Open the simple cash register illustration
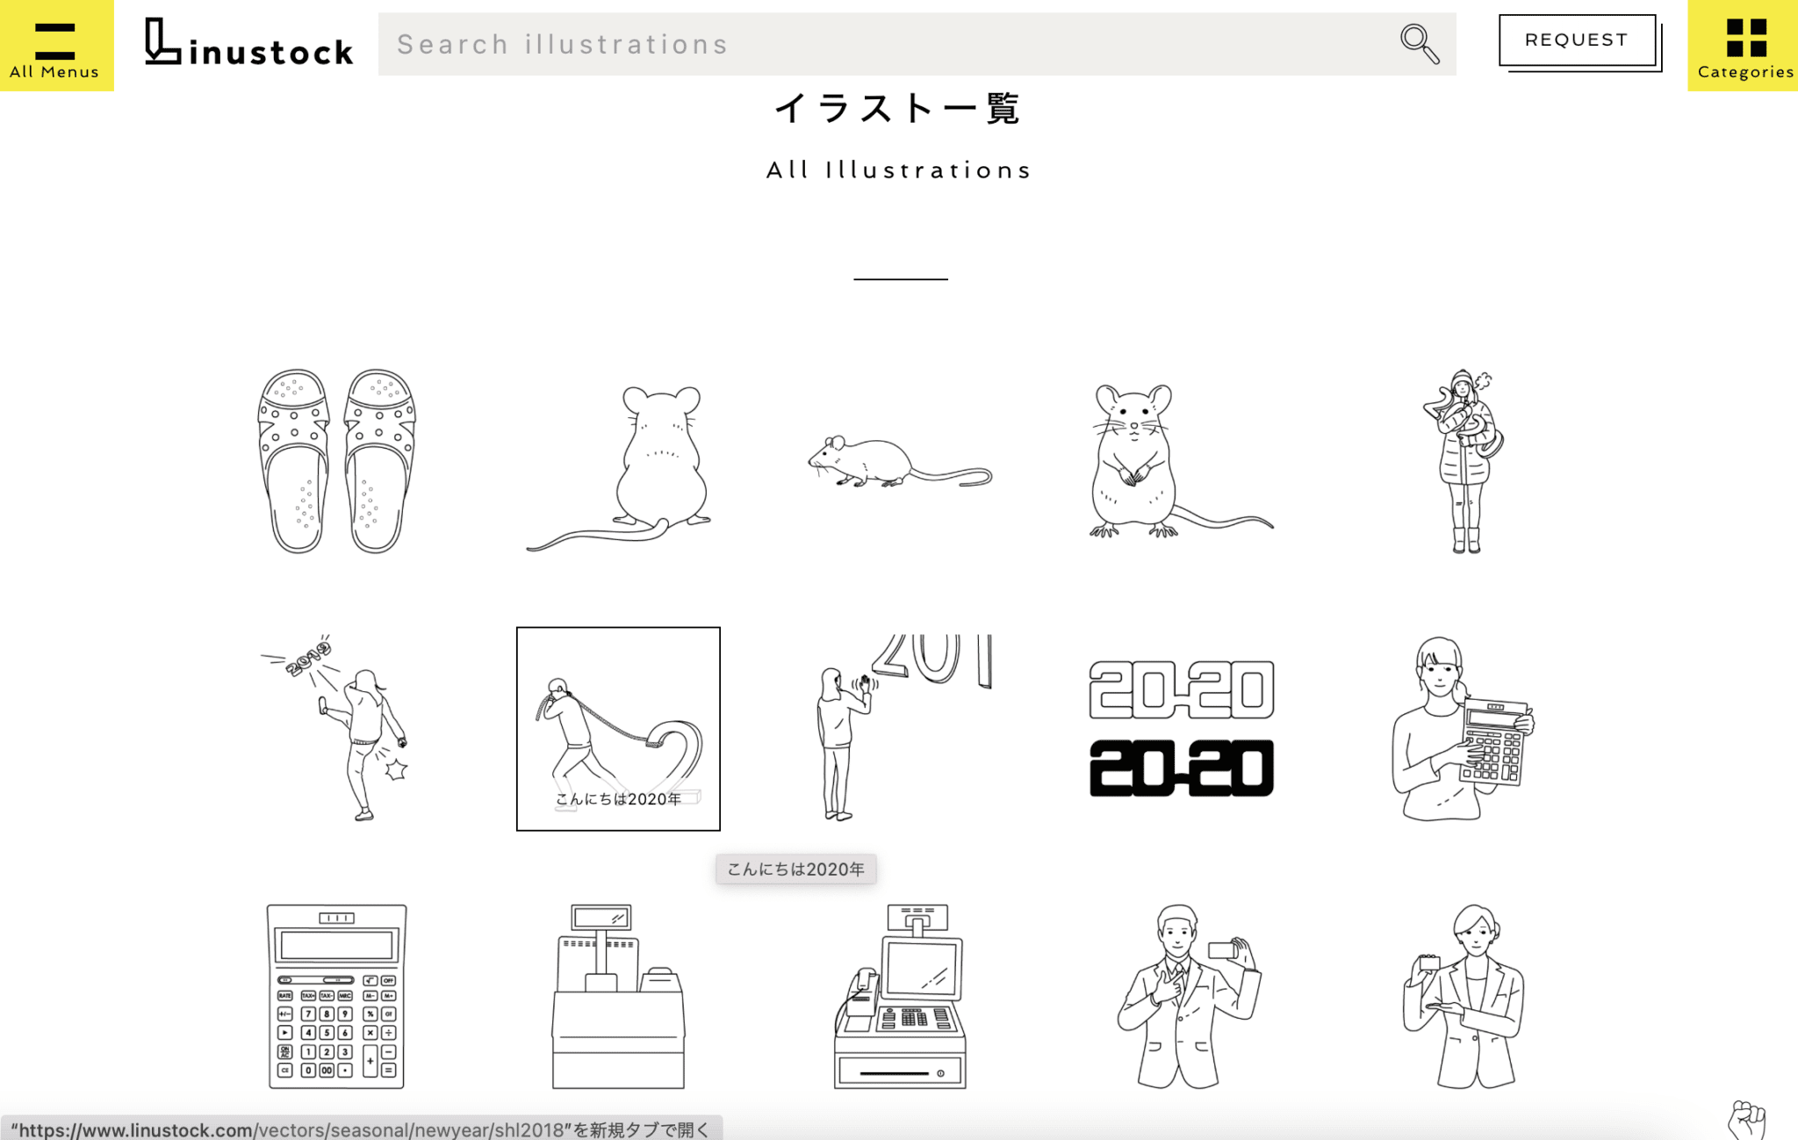 tap(618, 997)
